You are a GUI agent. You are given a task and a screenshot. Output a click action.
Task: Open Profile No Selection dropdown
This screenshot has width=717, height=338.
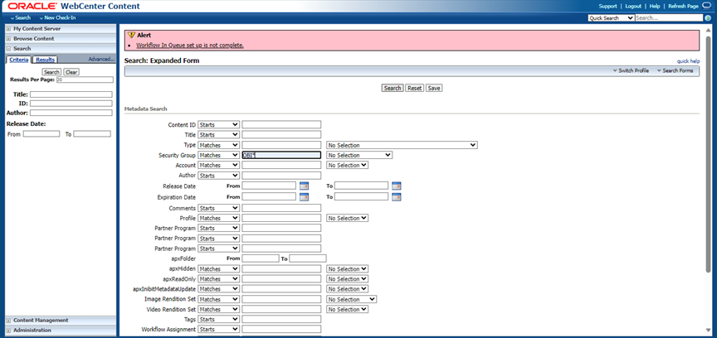pyautogui.click(x=348, y=219)
